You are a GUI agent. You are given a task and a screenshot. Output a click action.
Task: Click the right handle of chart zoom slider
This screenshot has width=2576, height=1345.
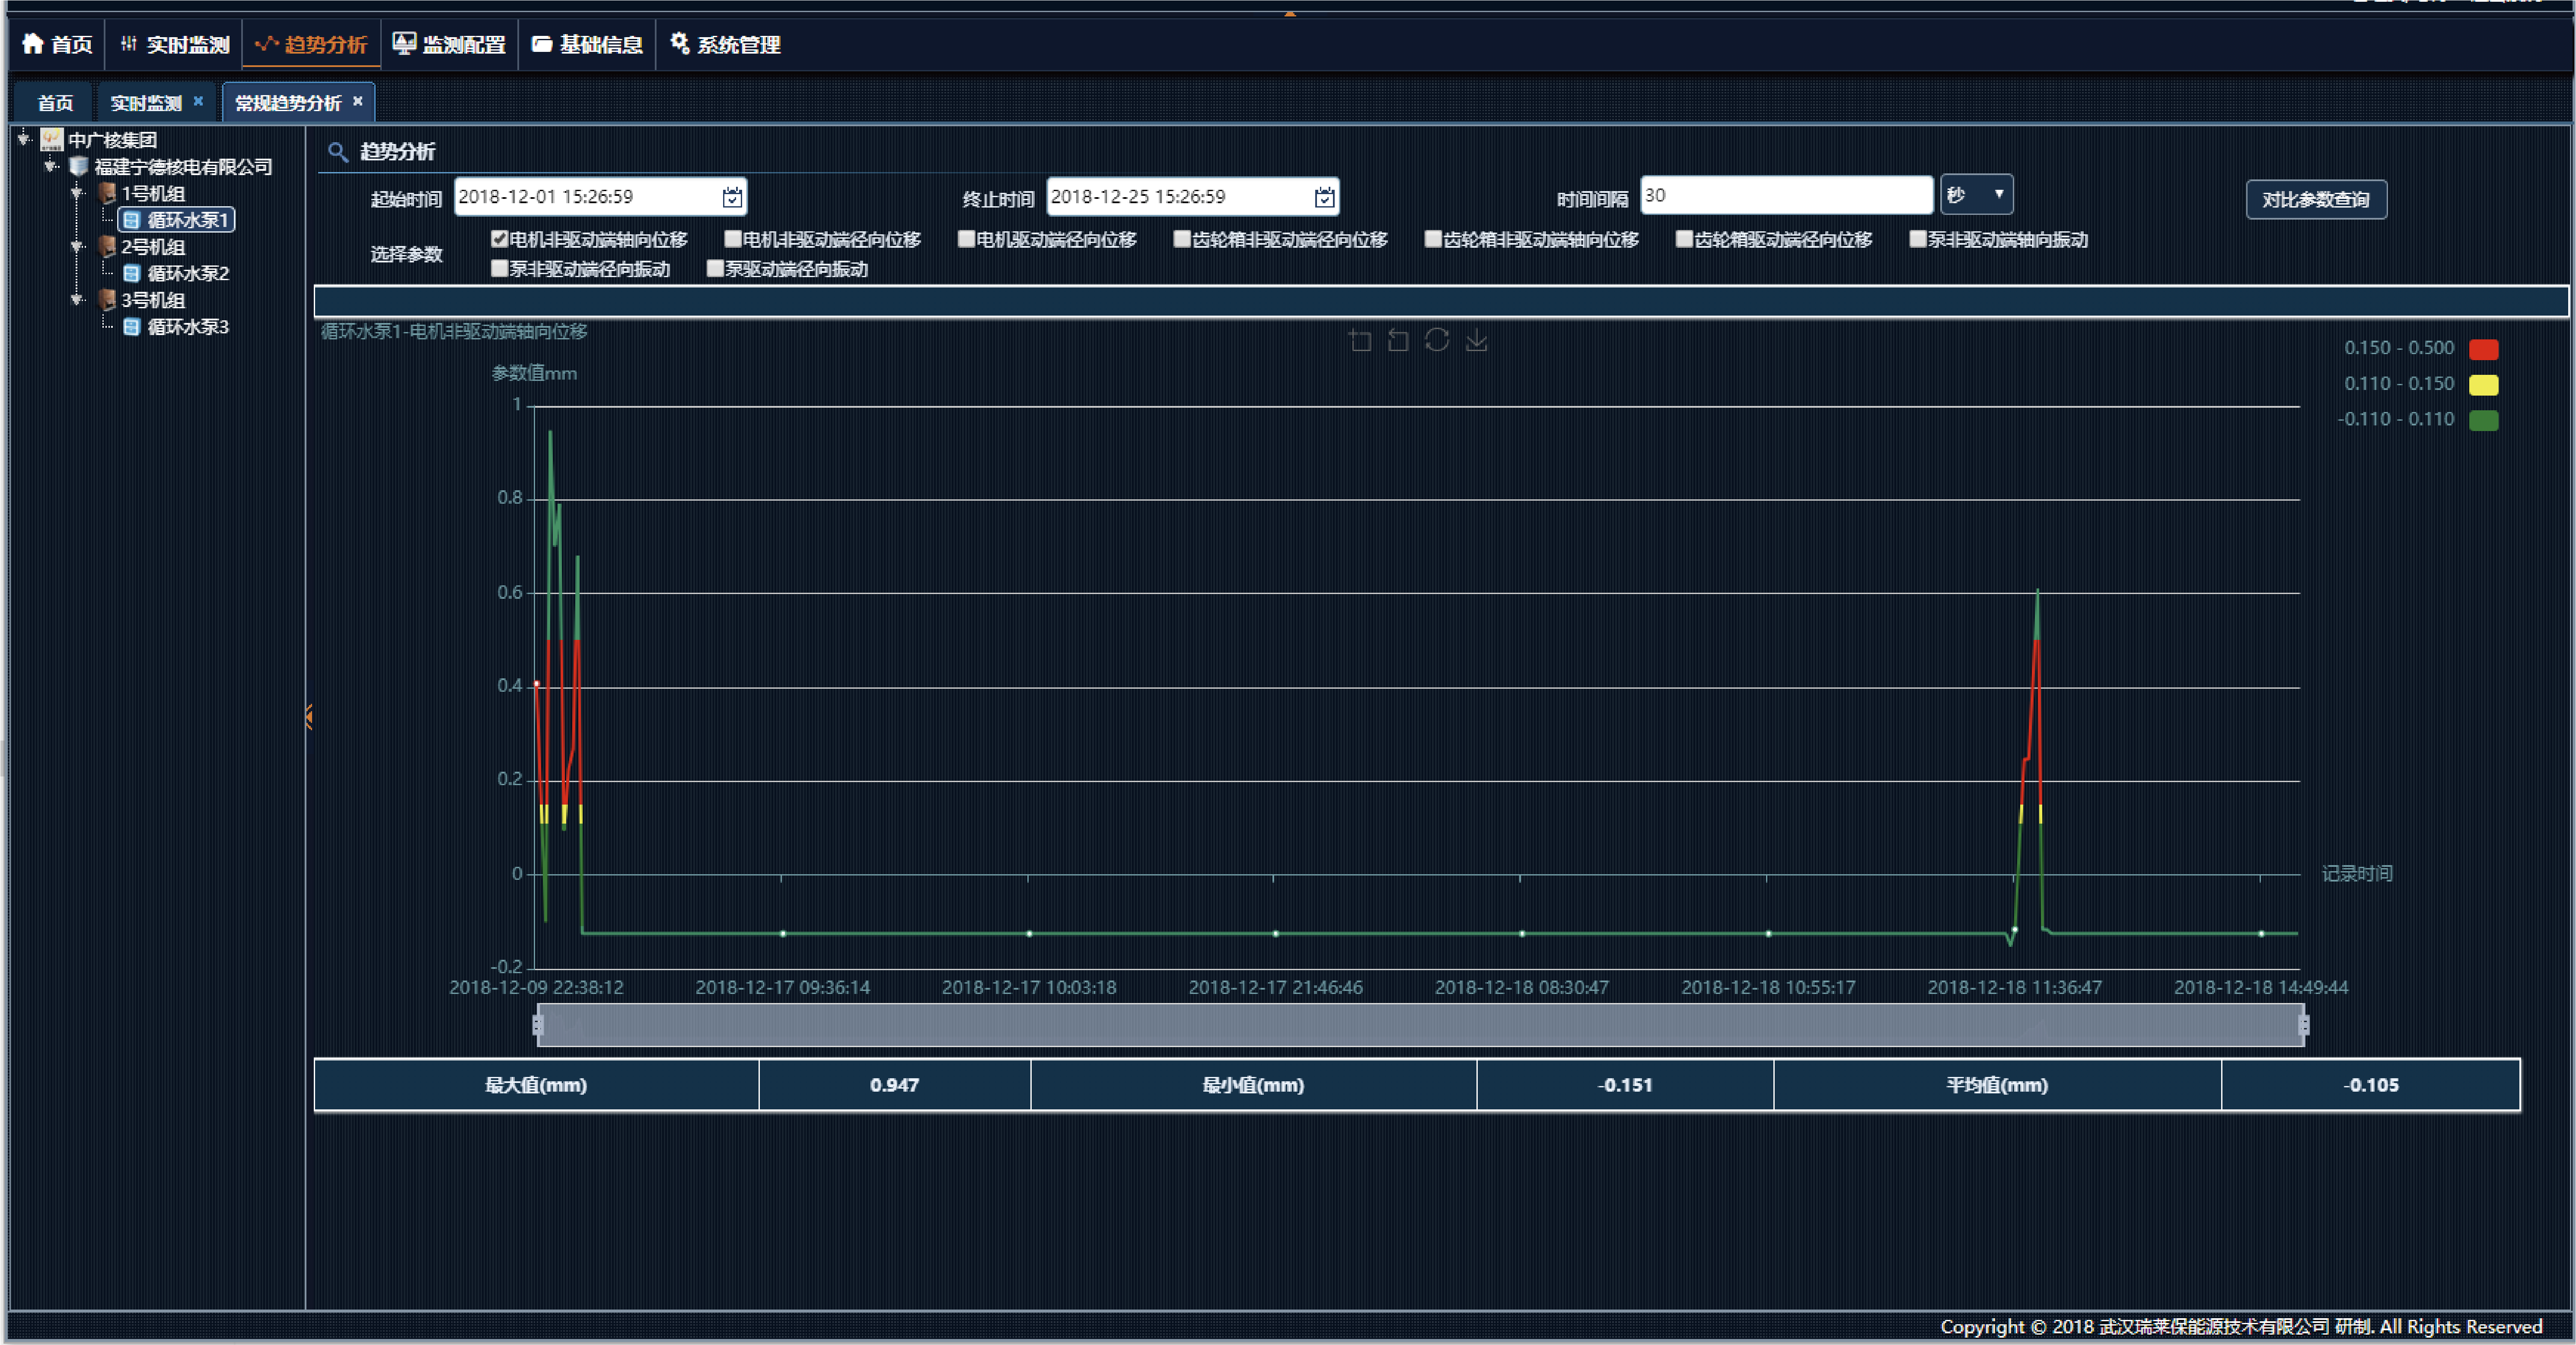point(2304,1025)
